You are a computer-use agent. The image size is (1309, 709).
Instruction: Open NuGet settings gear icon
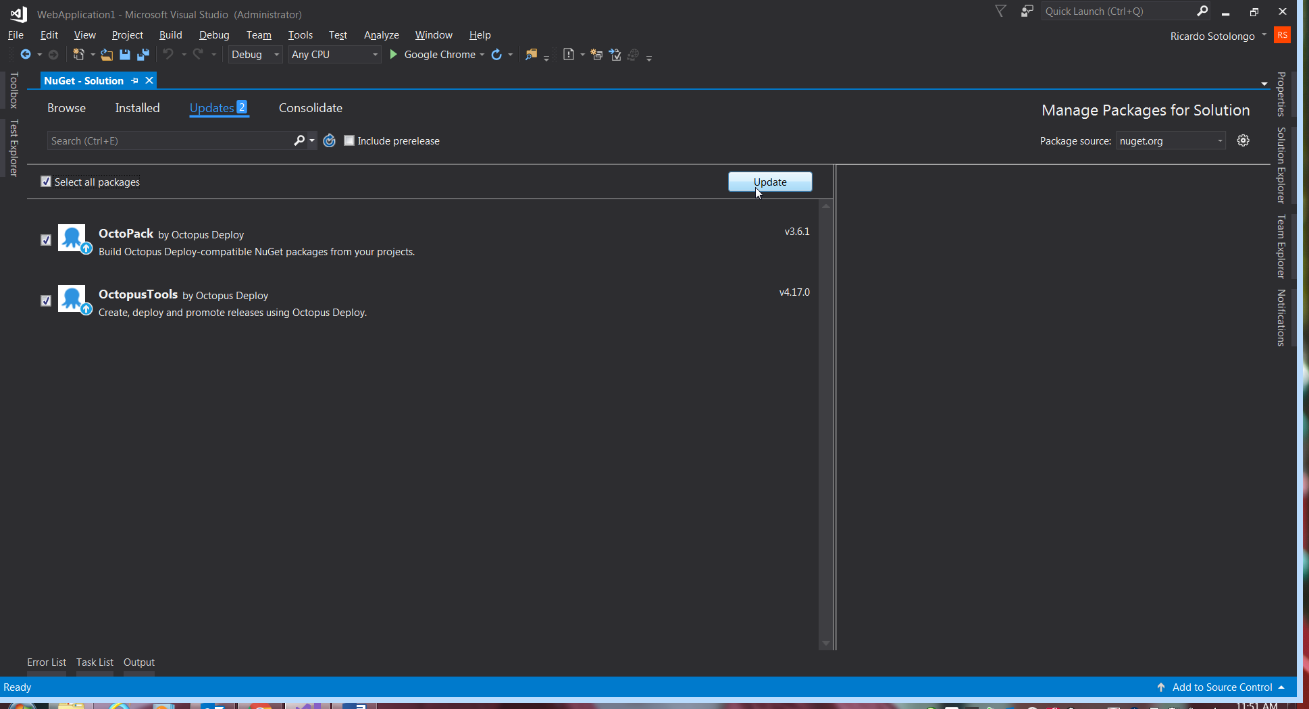pos(1243,140)
